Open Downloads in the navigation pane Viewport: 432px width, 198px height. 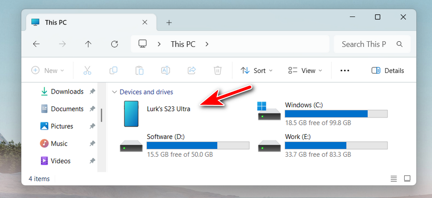click(67, 92)
